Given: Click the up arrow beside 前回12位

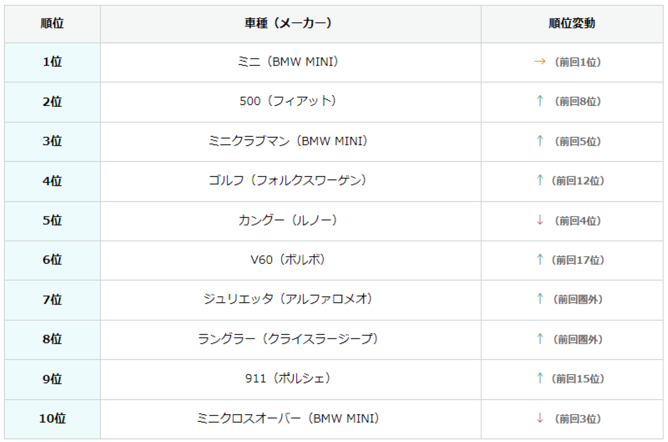Looking at the screenshot, I should click(x=539, y=180).
